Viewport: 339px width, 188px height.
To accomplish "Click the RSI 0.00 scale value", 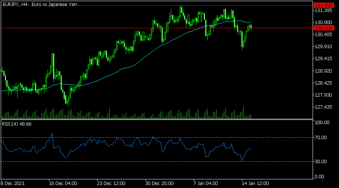I will coord(319,177).
